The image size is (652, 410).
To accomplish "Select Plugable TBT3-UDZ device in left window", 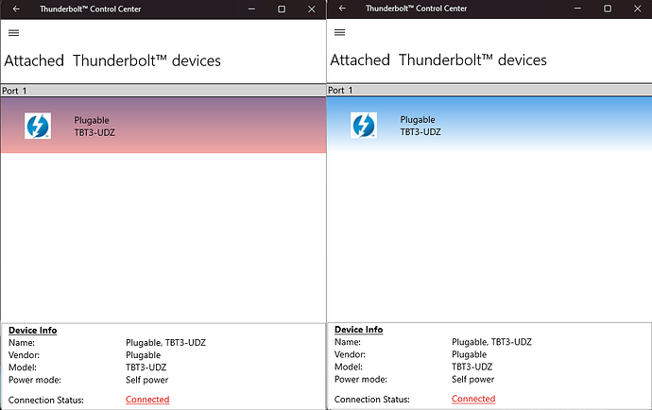I will click(163, 126).
